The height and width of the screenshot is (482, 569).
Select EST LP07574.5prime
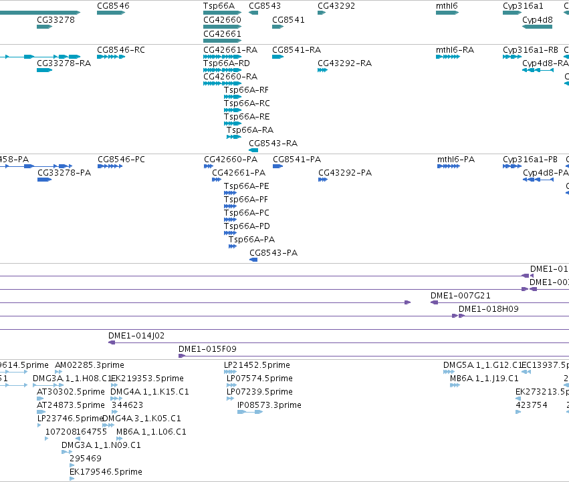(231, 385)
